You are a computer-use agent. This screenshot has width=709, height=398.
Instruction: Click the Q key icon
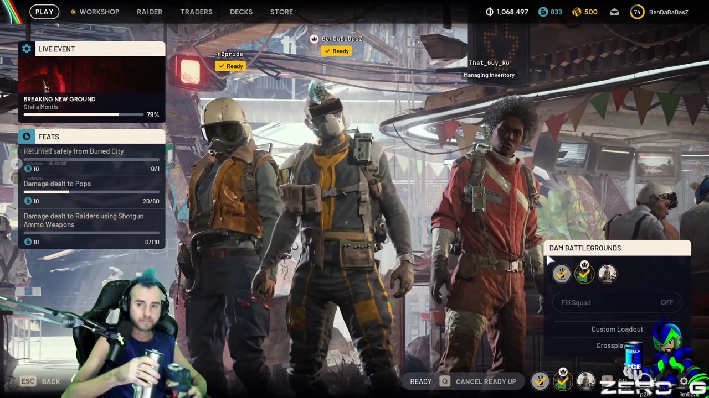[x=445, y=381]
